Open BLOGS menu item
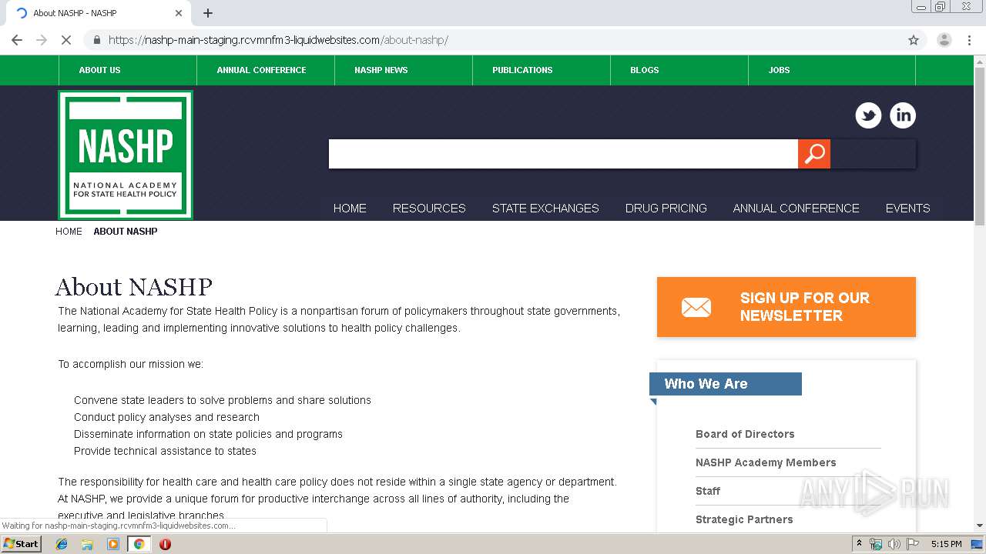Image resolution: width=986 pixels, height=554 pixels. 645,70
